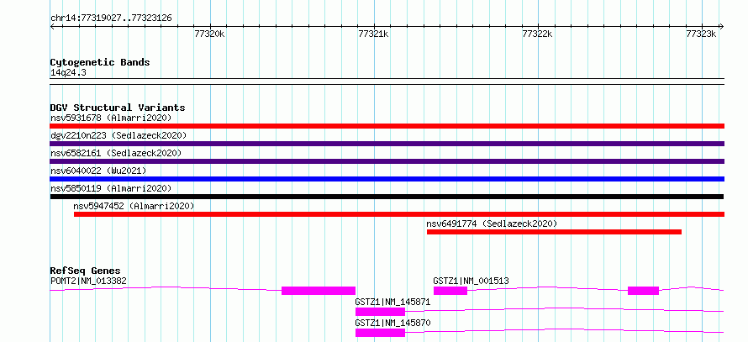
Task: Select the nsv5931678 (Almarri2020) label
Action: tap(111, 118)
